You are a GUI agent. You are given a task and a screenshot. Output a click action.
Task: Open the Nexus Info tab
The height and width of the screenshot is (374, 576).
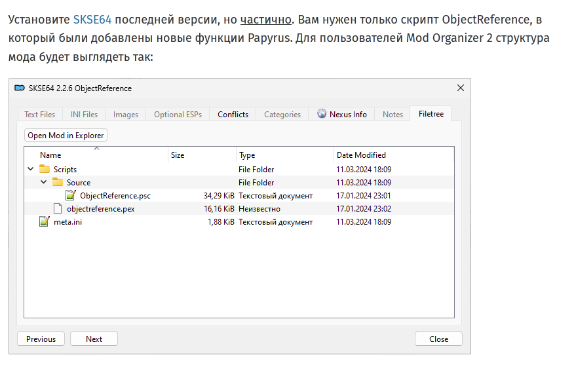[342, 115]
